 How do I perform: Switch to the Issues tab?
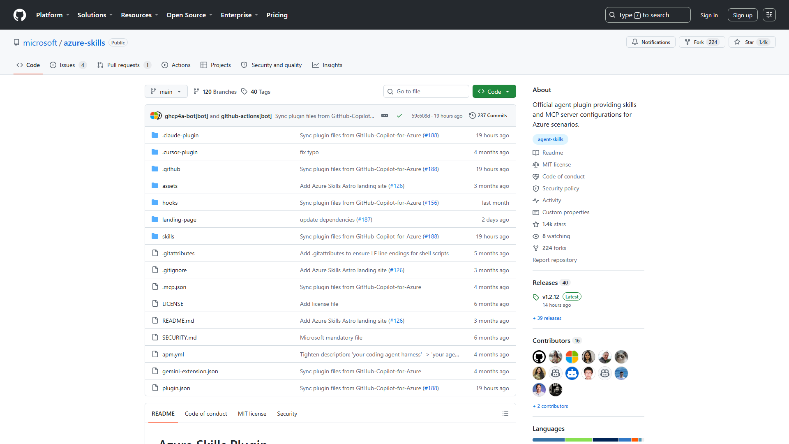(68, 65)
